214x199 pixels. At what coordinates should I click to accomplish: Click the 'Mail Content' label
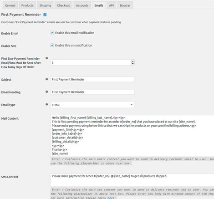point(10,118)
